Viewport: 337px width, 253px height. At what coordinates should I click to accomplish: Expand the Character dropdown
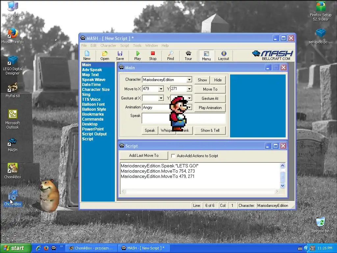tap(189, 80)
